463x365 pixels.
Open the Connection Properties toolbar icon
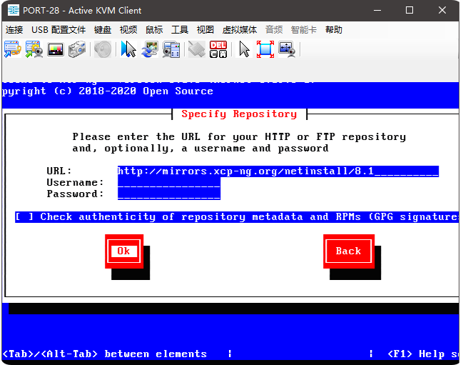coord(13,49)
